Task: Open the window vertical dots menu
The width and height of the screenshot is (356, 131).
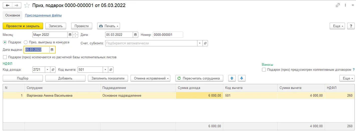Action: click(346, 5)
